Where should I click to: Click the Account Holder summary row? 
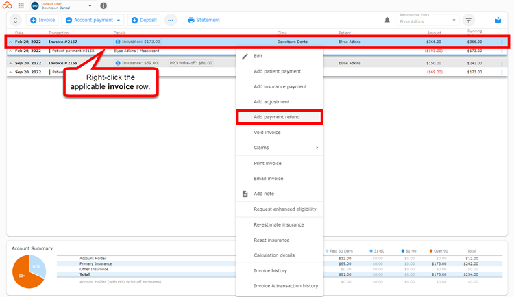(x=280, y=259)
